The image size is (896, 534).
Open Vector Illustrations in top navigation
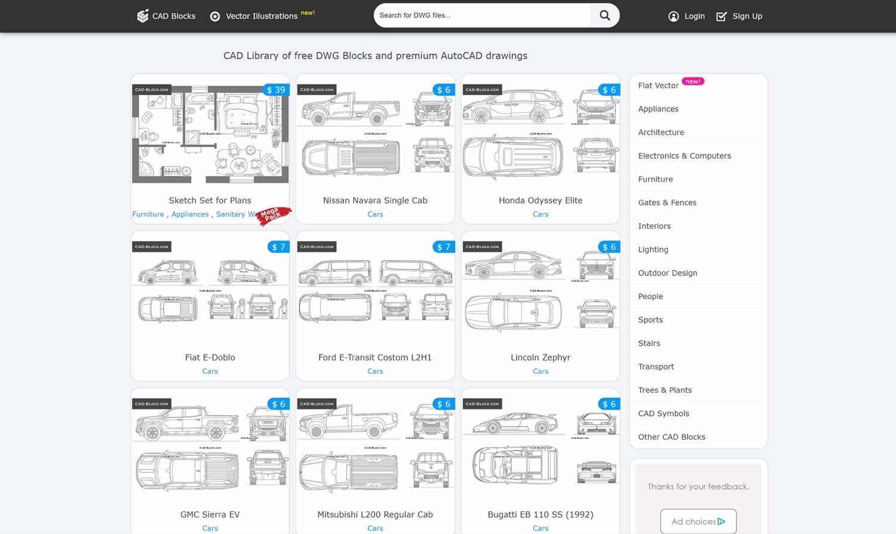(x=262, y=16)
